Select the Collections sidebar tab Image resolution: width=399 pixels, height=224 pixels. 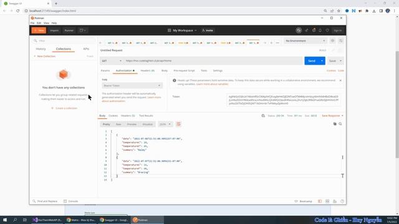click(64, 49)
